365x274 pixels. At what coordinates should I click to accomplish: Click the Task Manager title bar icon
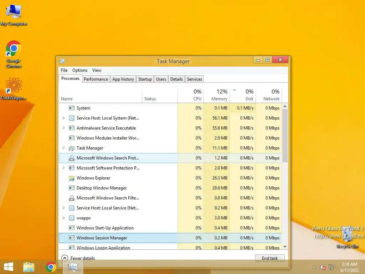tap(62, 61)
